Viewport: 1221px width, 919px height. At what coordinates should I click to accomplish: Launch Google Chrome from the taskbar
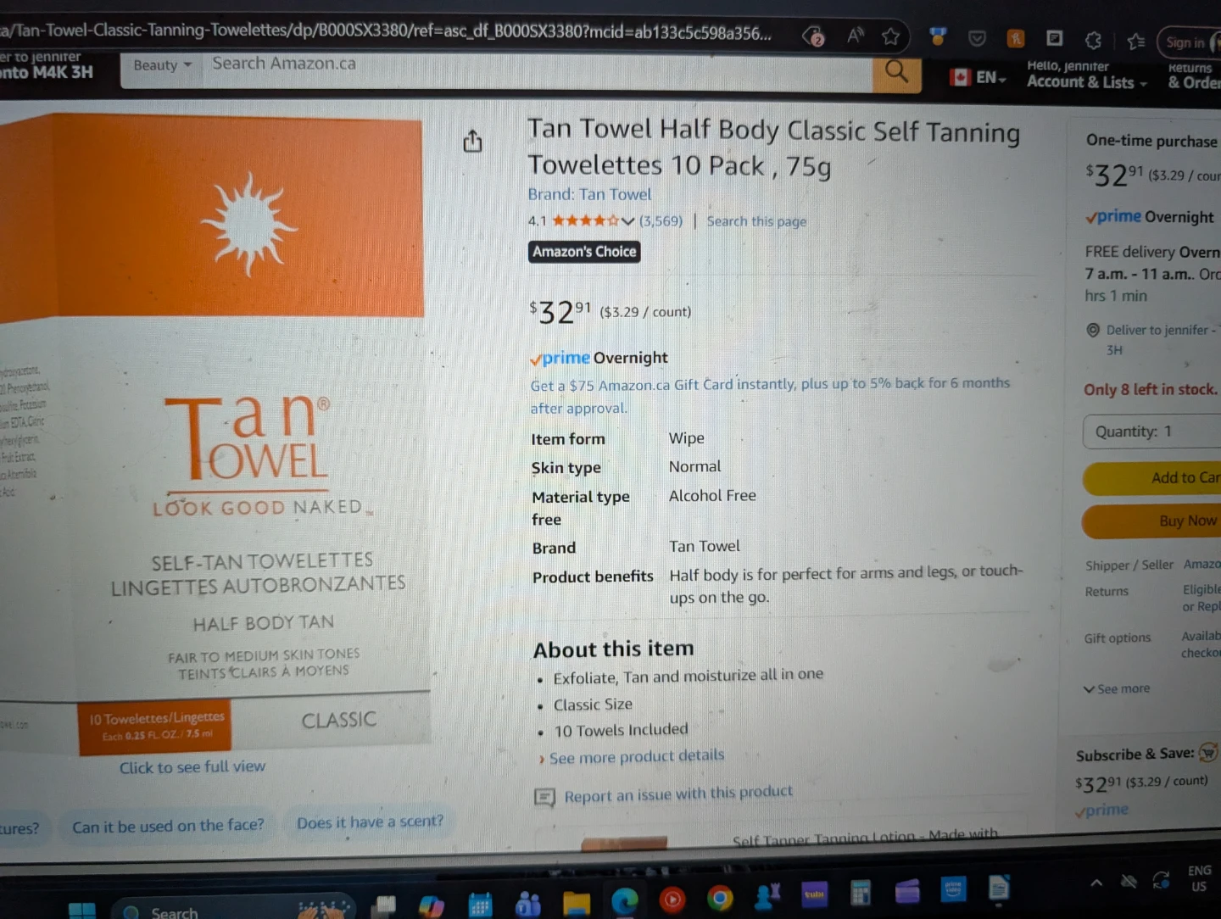click(x=720, y=899)
